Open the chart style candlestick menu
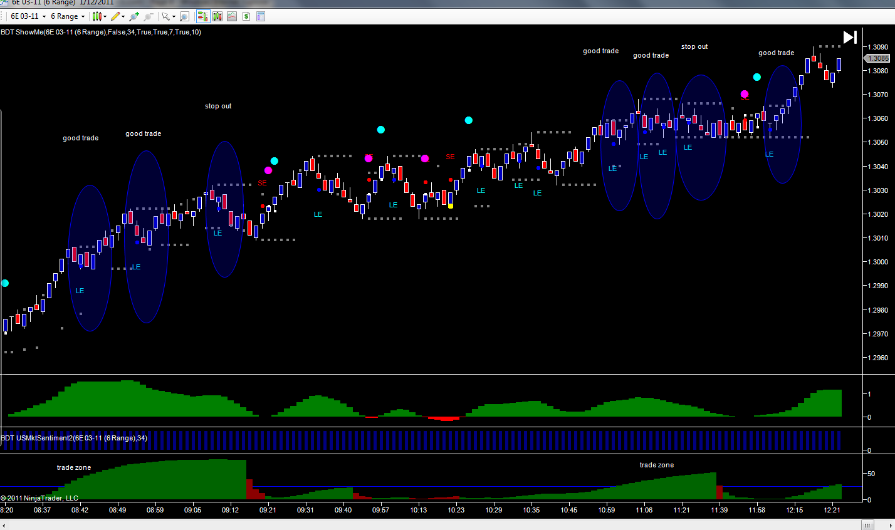 point(97,16)
